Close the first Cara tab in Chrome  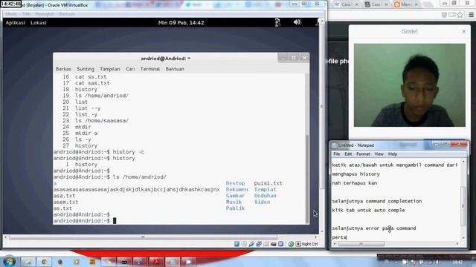[356, 4]
